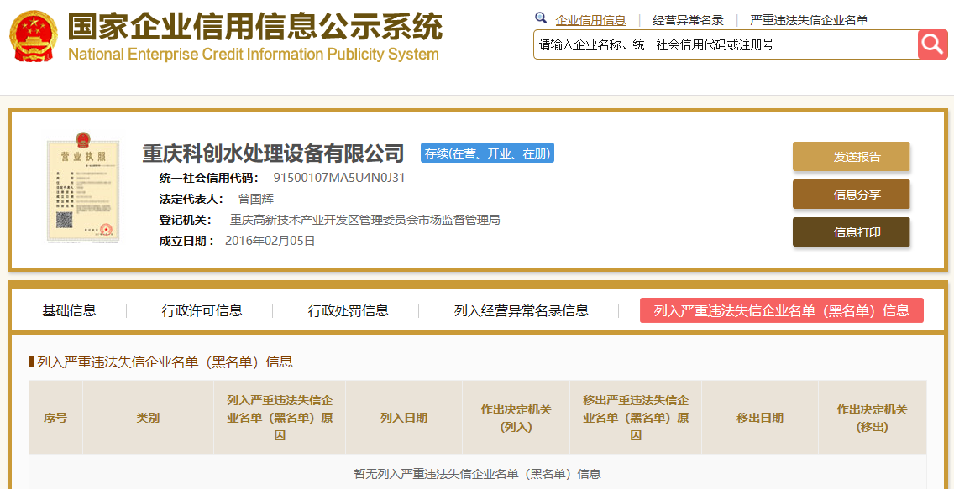Select the 严重违法失信企业名单 search category
954x489 pixels.
point(809,20)
